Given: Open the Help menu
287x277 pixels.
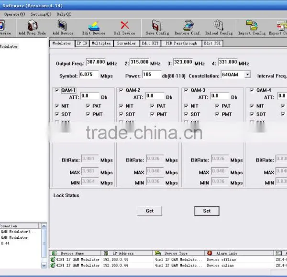Looking at the screenshot, I should point(64,14).
